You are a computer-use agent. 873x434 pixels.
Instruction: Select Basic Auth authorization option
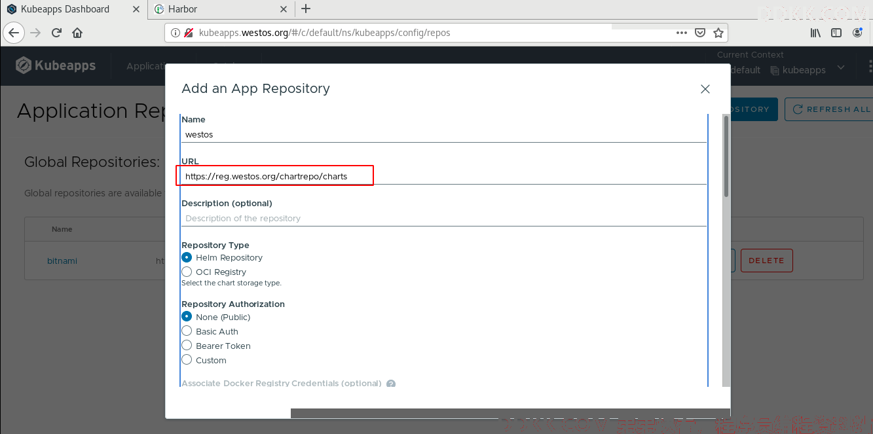point(187,332)
